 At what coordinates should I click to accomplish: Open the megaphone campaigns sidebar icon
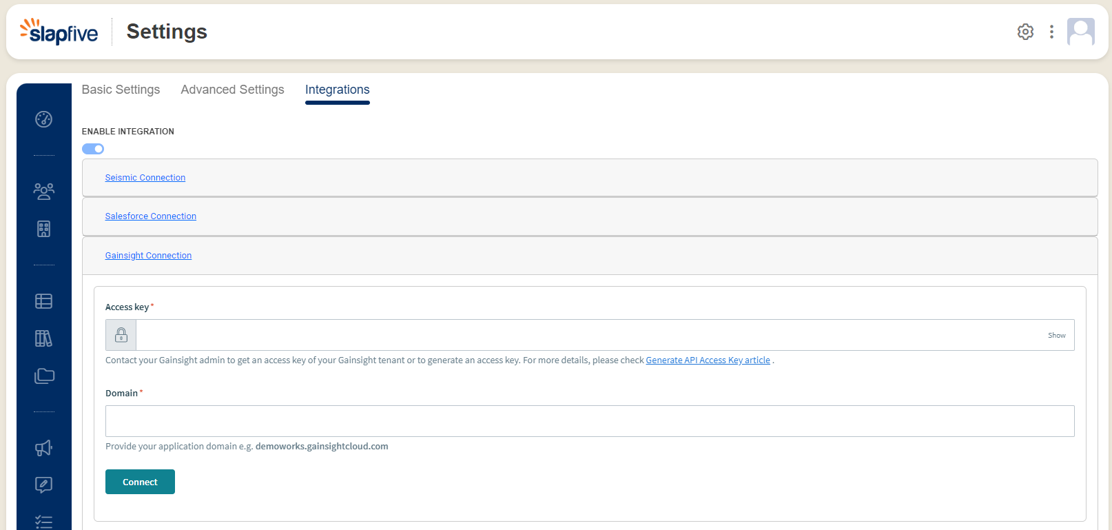coord(43,448)
